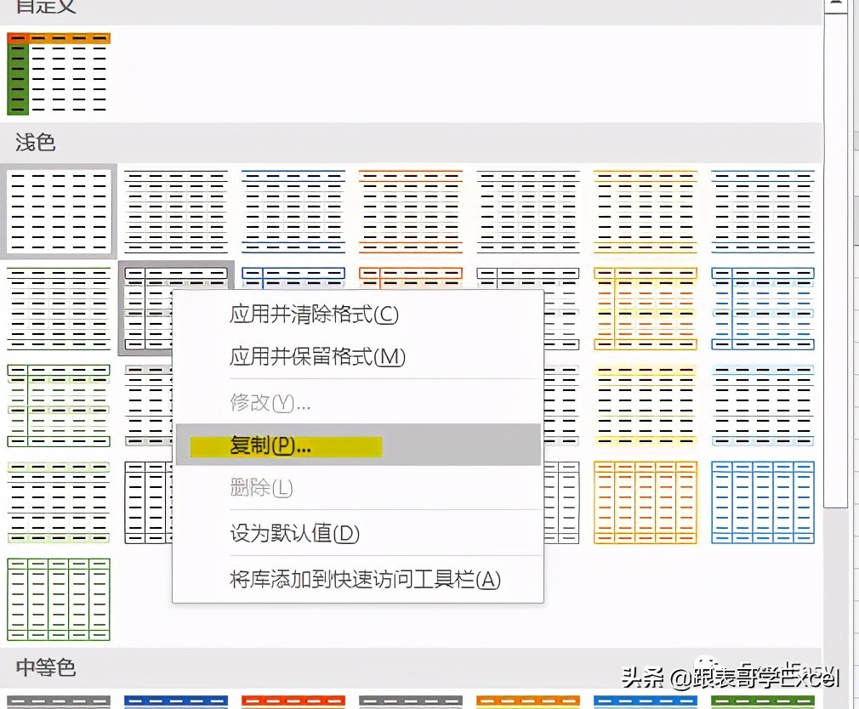Choose 设为默认值(D) from the menu
The height and width of the screenshot is (709, 859).
coord(358,533)
